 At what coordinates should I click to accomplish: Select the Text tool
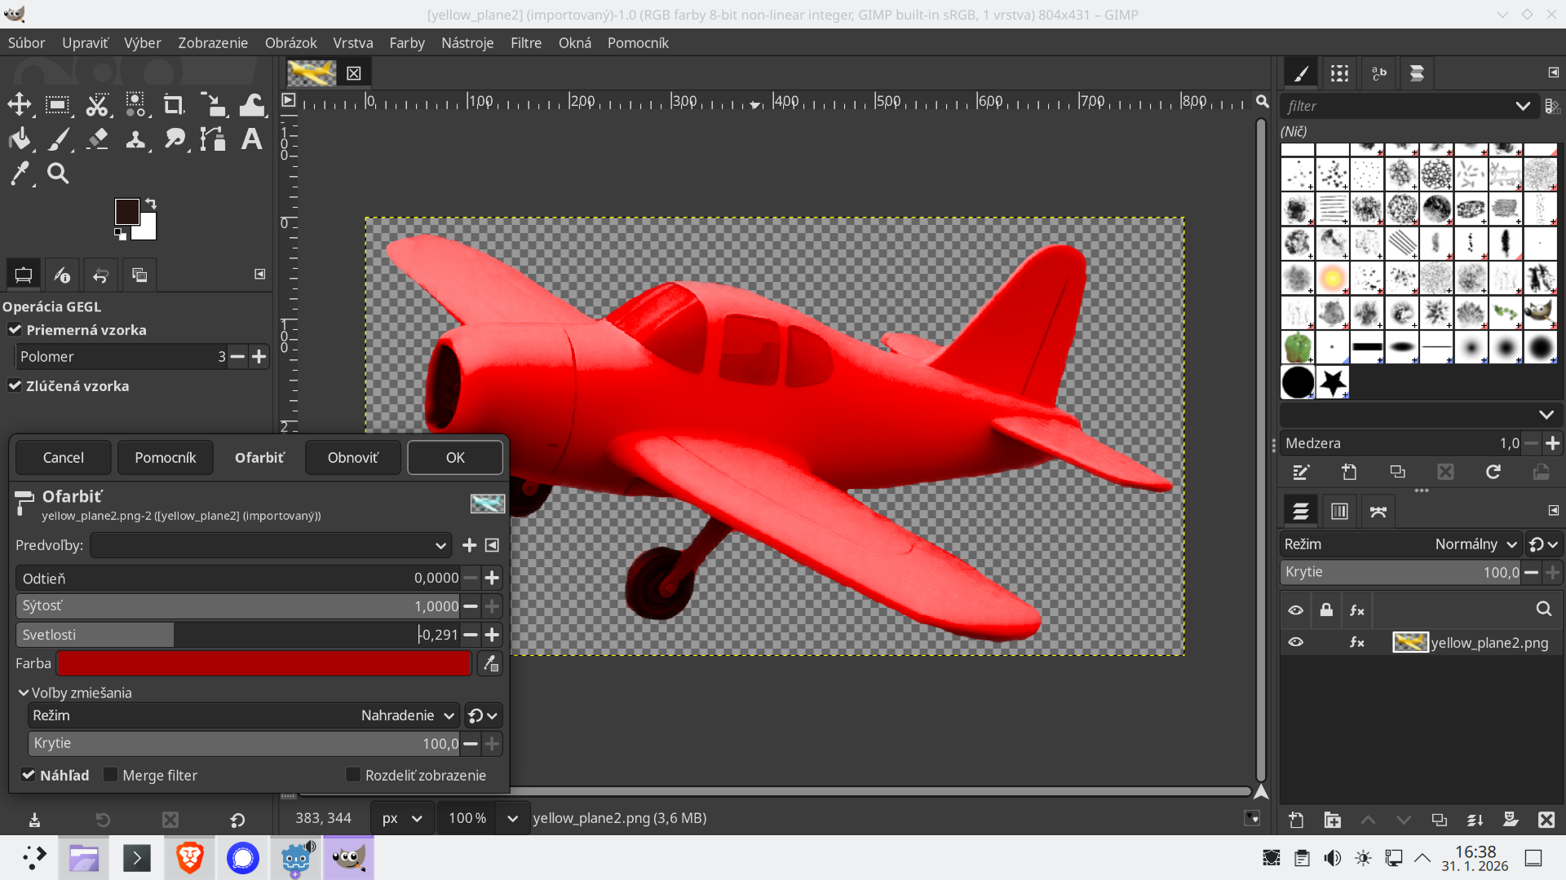(x=250, y=139)
